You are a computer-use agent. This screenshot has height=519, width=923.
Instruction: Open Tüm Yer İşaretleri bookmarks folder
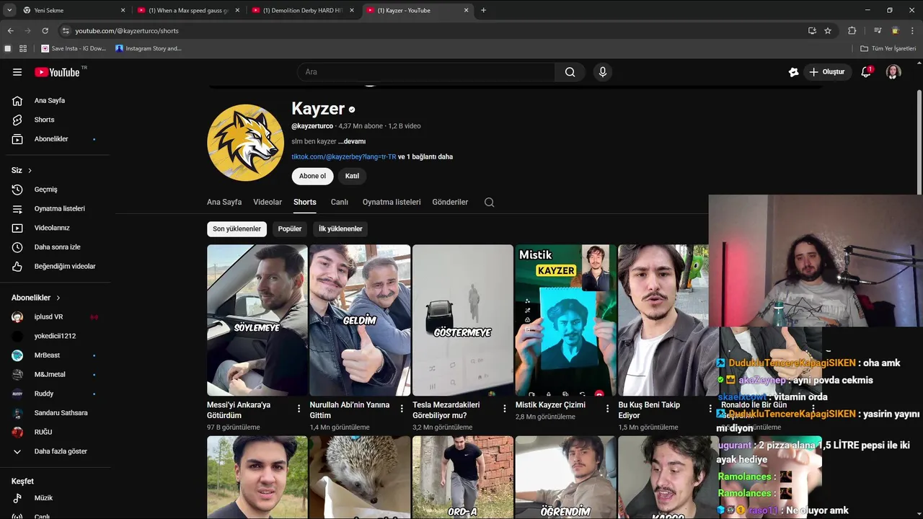click(x=888, y=48)
